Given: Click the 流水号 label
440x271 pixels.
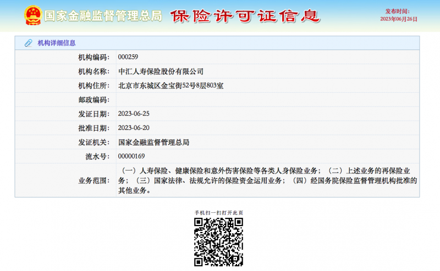Looking at the screenshot, I should [x=97, y=156].
